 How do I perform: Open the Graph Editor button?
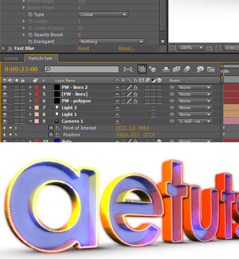coord(211,69)
